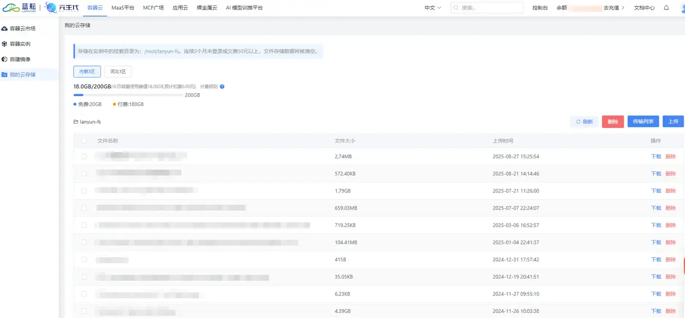Open the notification bell
Screen dimensions: 685x318
(x=666, y=8)
